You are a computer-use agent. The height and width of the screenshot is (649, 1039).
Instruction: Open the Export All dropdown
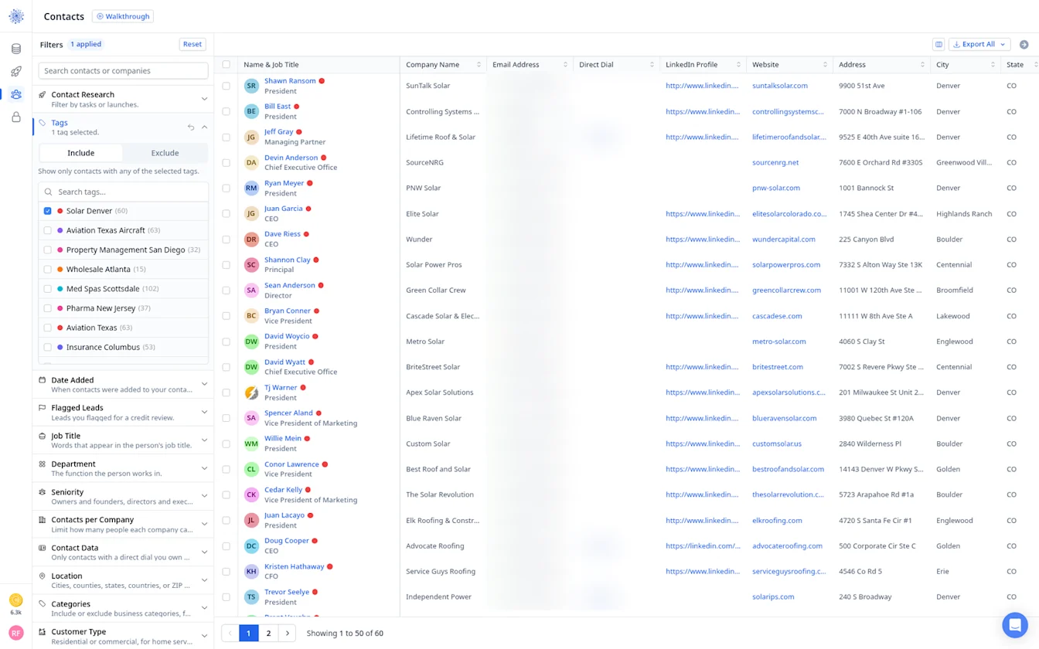979,45
